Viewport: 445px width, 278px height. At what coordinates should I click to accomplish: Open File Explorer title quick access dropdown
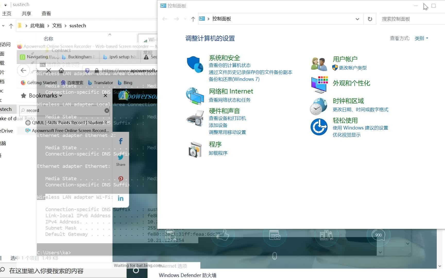click(5, 5)
